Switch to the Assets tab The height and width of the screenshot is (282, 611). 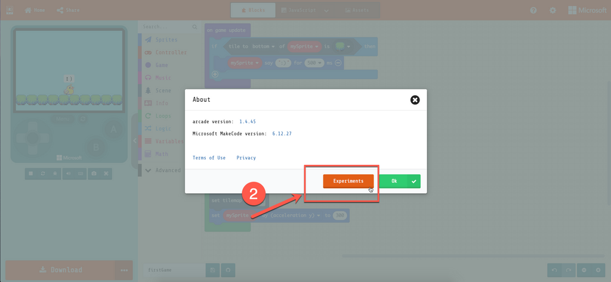[x=353, y=10]
